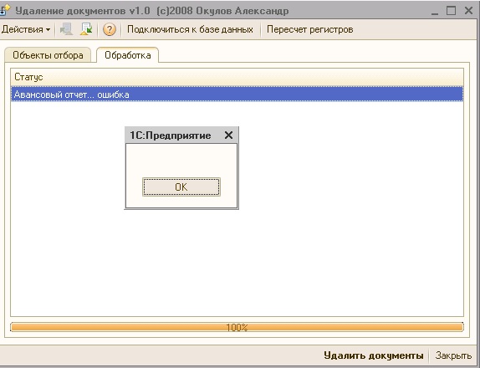
Task: Click Подключиться к базе данных
Action: tap(190, 30)
